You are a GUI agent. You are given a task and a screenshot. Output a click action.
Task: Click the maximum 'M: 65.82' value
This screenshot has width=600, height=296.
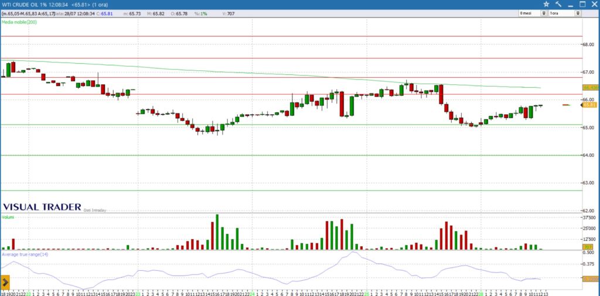tap(156, 14)
